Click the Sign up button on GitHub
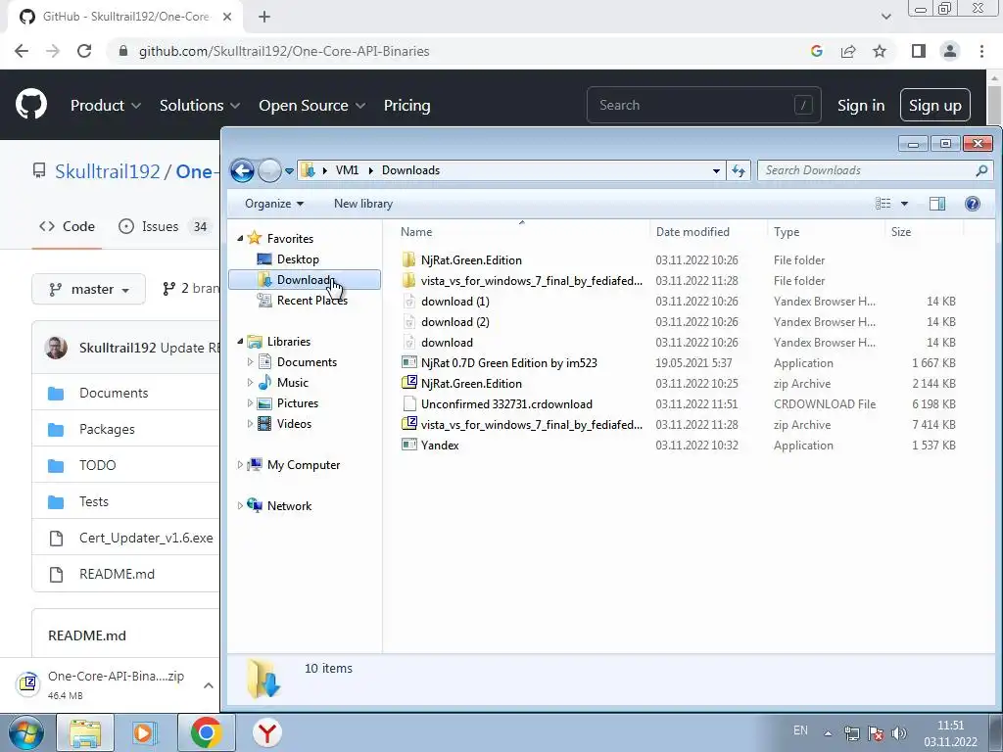Image resolution: width=1003 pixels, height=752 pixels. point(934,105)
